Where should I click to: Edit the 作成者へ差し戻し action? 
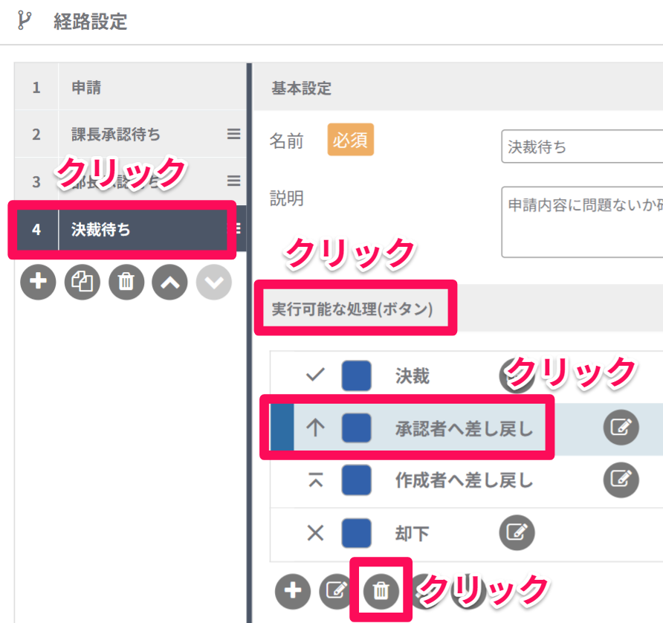coord(621,480)
